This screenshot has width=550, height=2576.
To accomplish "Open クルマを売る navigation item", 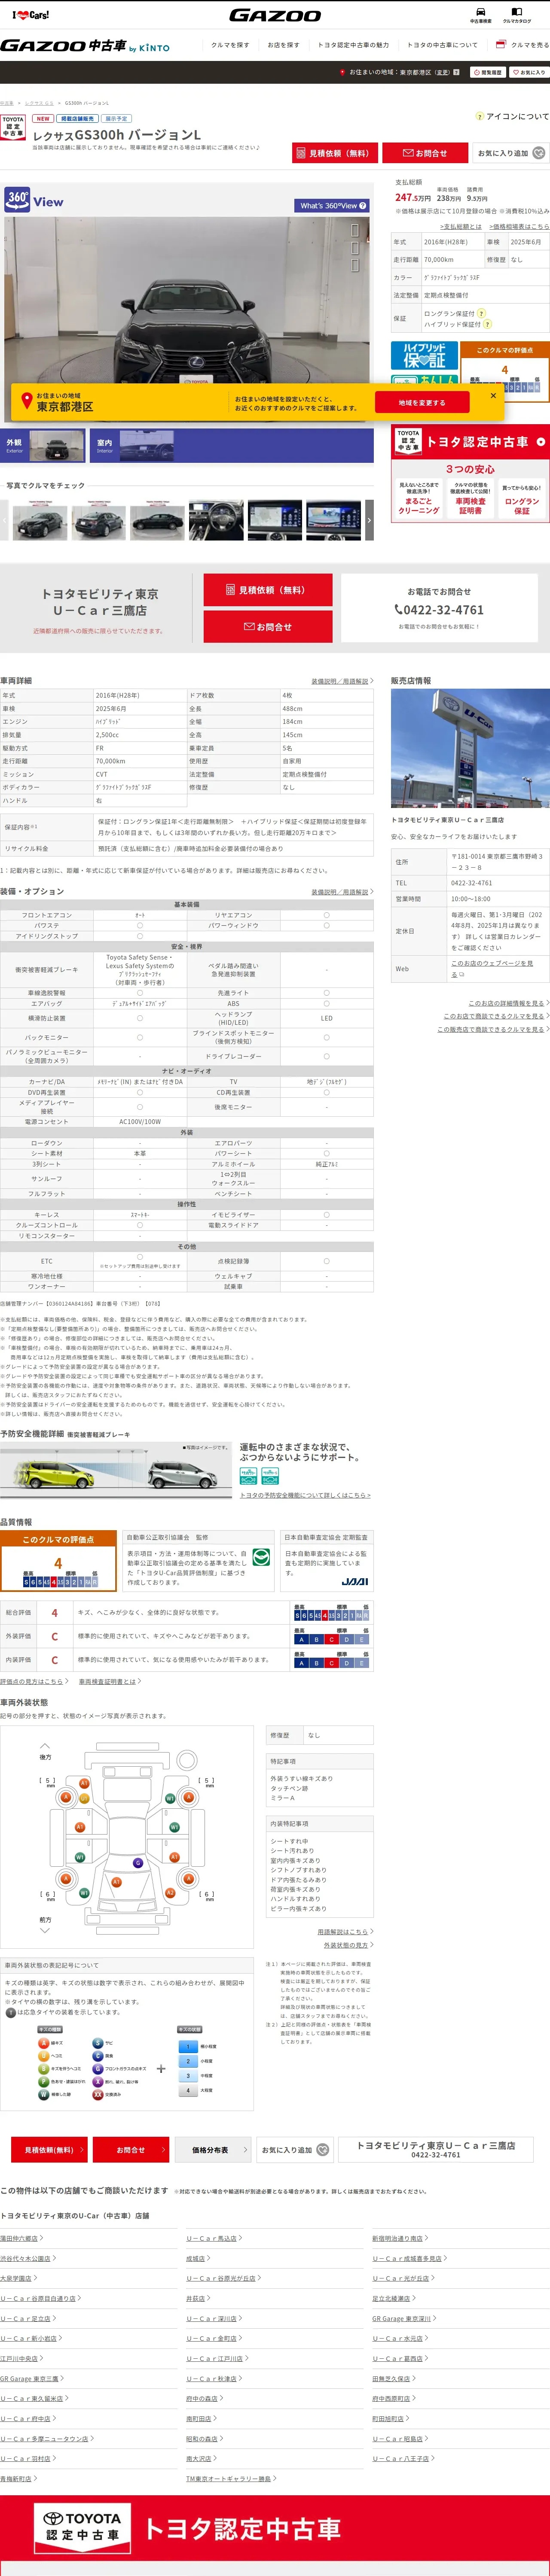I will click(x=524, y=45).
